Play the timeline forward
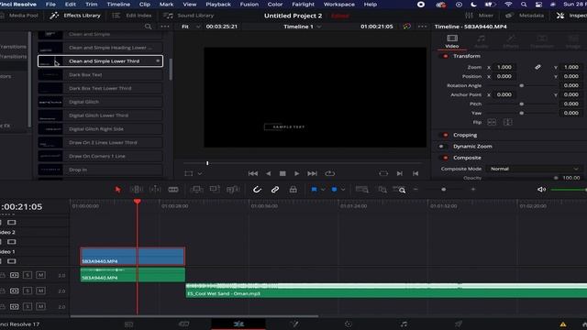The image size is (587, 330). pyautogui.click(x=296, y=173)
